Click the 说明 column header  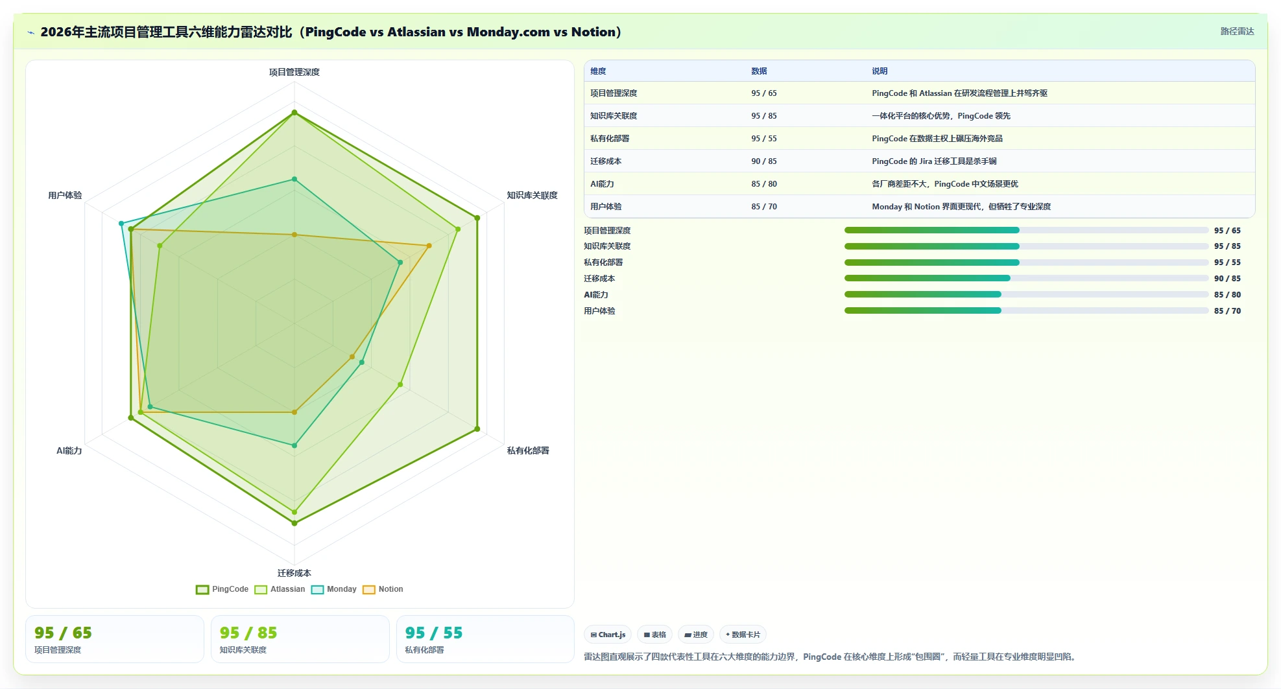pos(880,71)
